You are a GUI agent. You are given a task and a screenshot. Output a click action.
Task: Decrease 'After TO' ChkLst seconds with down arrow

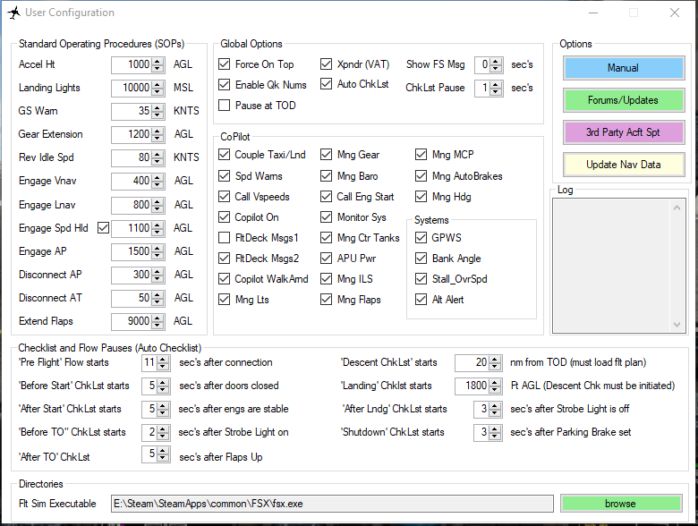(163, 457)
